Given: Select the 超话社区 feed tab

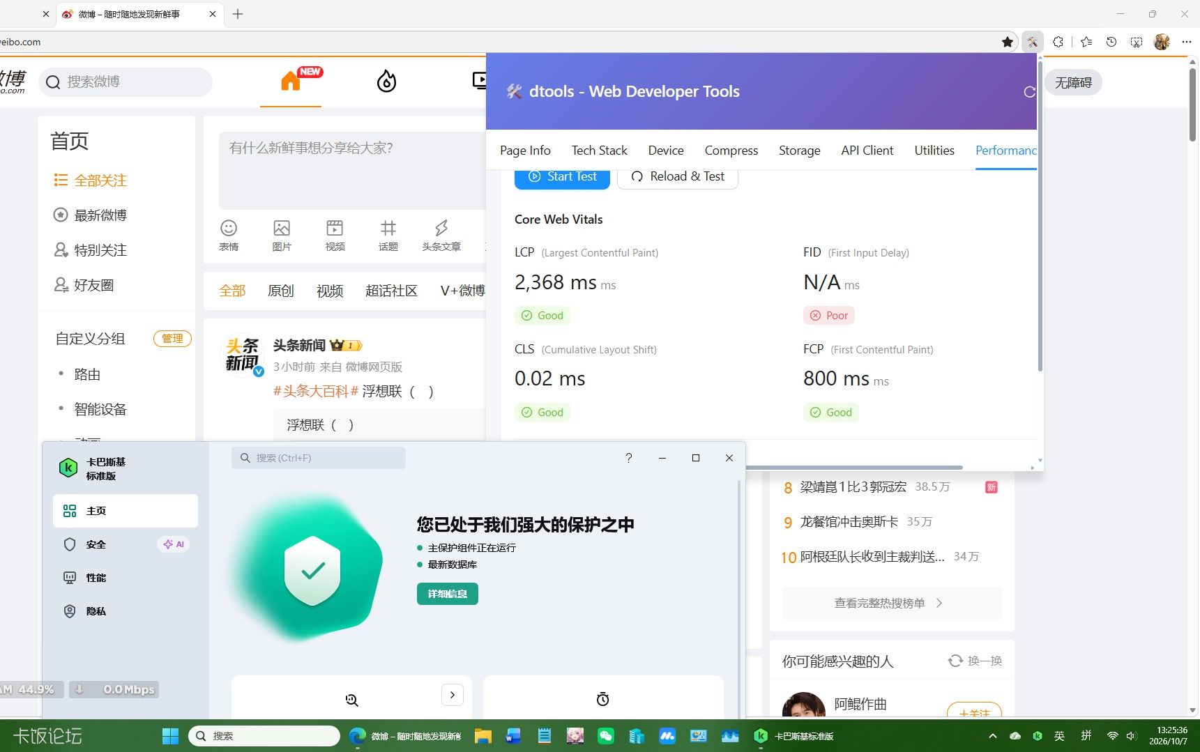Looking at the screenshot, I should point(391,291).
